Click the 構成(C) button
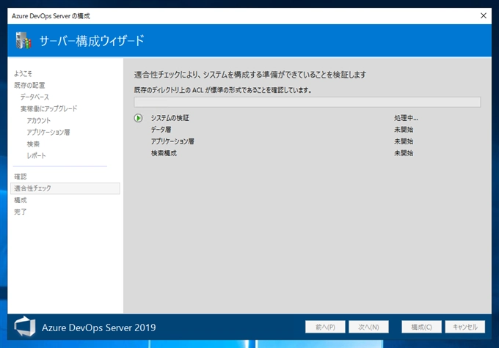499x348 pixels. tap(421, 327)
